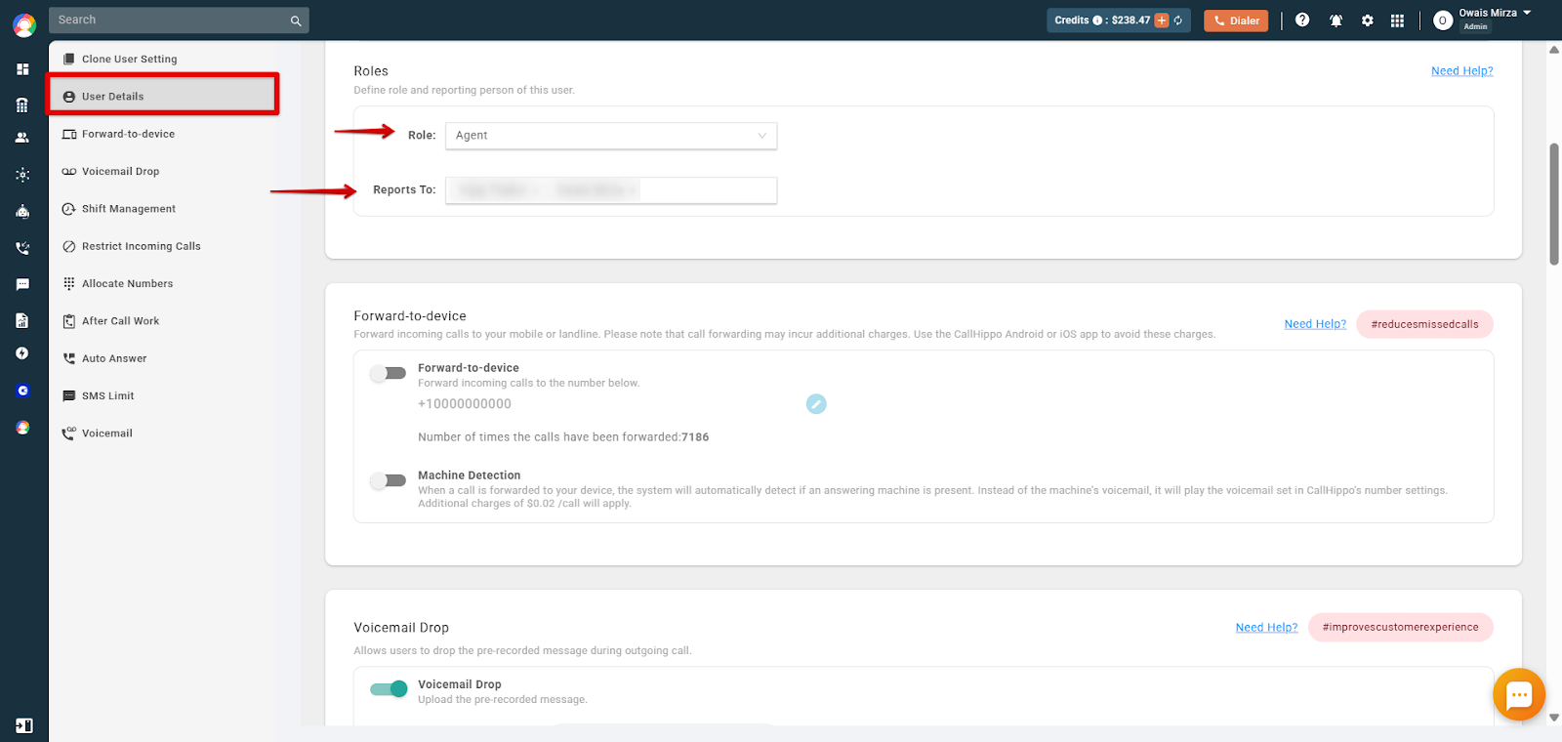Click the orange Dialer button
Image resolution: width=1562 pixels, height=742 pixels.
coord(1236,21)
